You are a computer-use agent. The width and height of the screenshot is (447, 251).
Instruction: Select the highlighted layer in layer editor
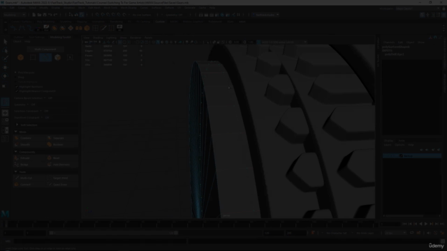pyautogui.click(x=412, y=155)
